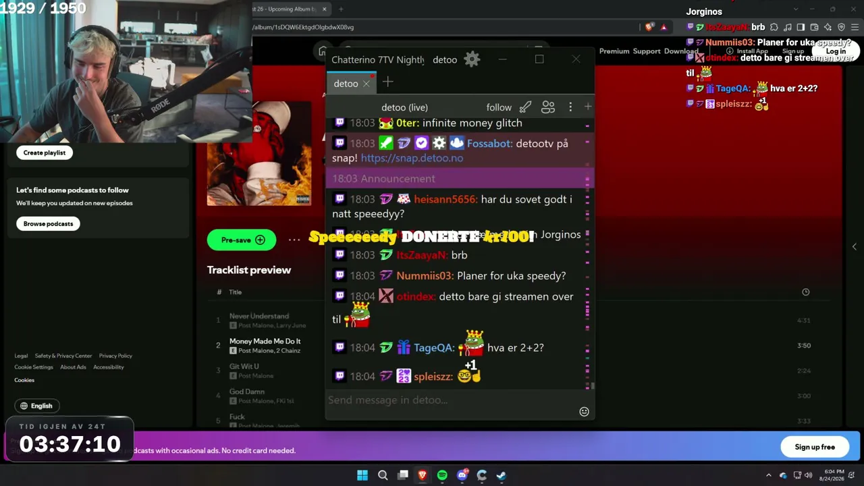Open the Privacy Policy link
The image size is (864, 486).
[115, 356]
